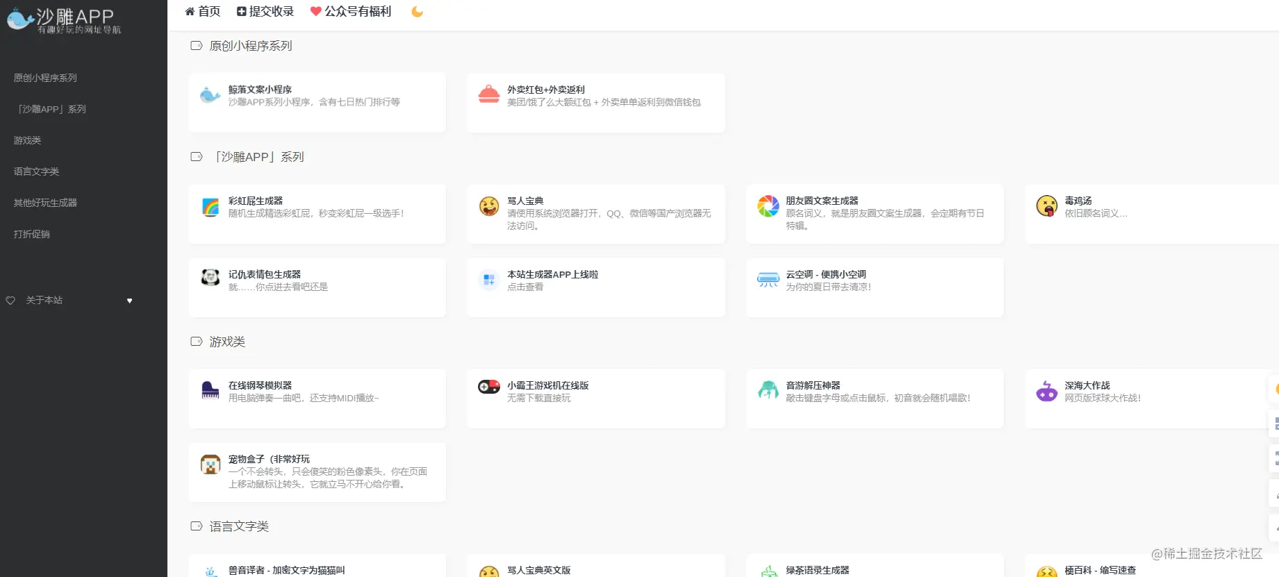This screenshot has width=1279, height=577.
Task: Jump to 语言文字类 from the sidebar
Action: tap(36, 172)
